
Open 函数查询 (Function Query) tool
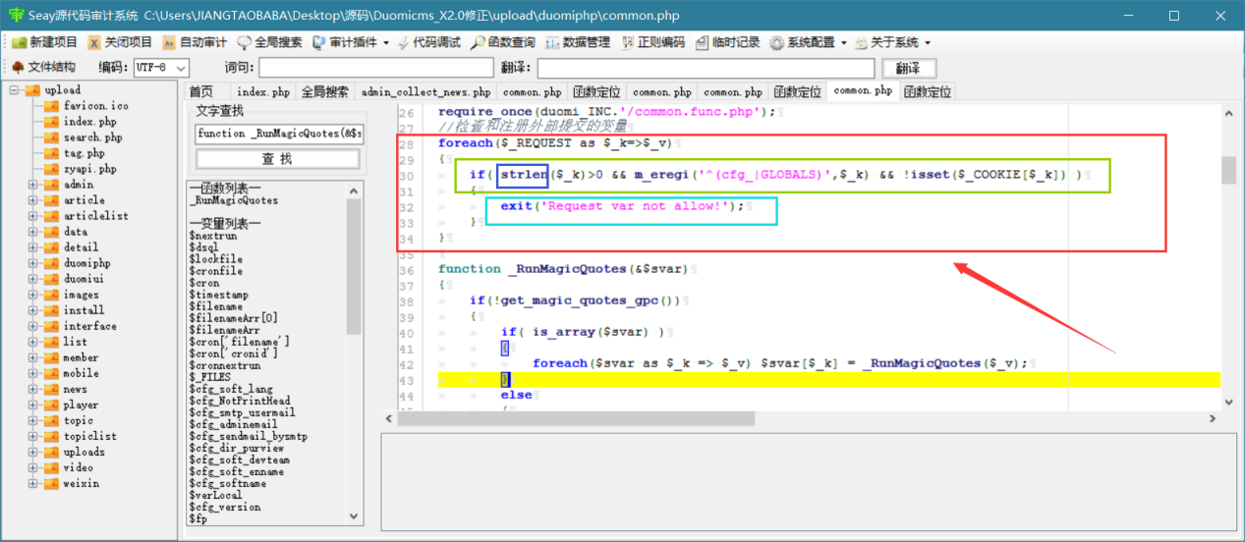[503, 42]
